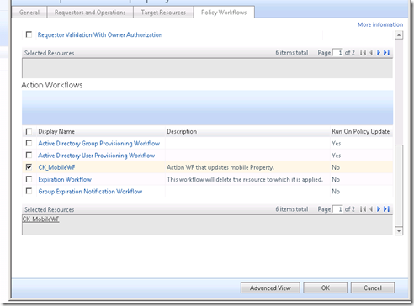Click page number field in upper pager
414x306 pixels.
click(x=337, y=53)
